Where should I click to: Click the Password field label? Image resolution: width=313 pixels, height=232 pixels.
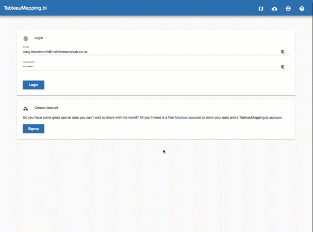click(29, 62)
